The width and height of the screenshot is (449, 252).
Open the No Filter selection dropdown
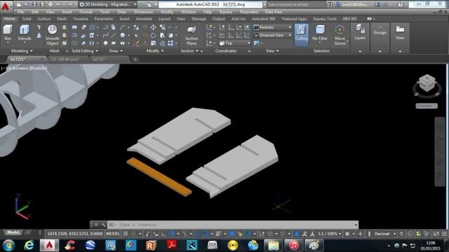[x=320, y=34]
